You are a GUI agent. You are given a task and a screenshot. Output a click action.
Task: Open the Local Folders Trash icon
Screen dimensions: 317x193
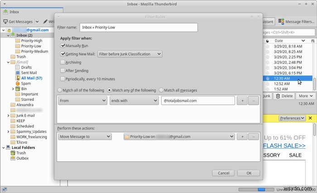(x=13, y=153)
